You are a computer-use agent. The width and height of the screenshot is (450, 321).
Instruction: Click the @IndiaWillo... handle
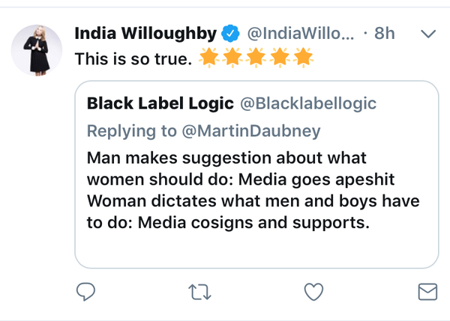298,34
